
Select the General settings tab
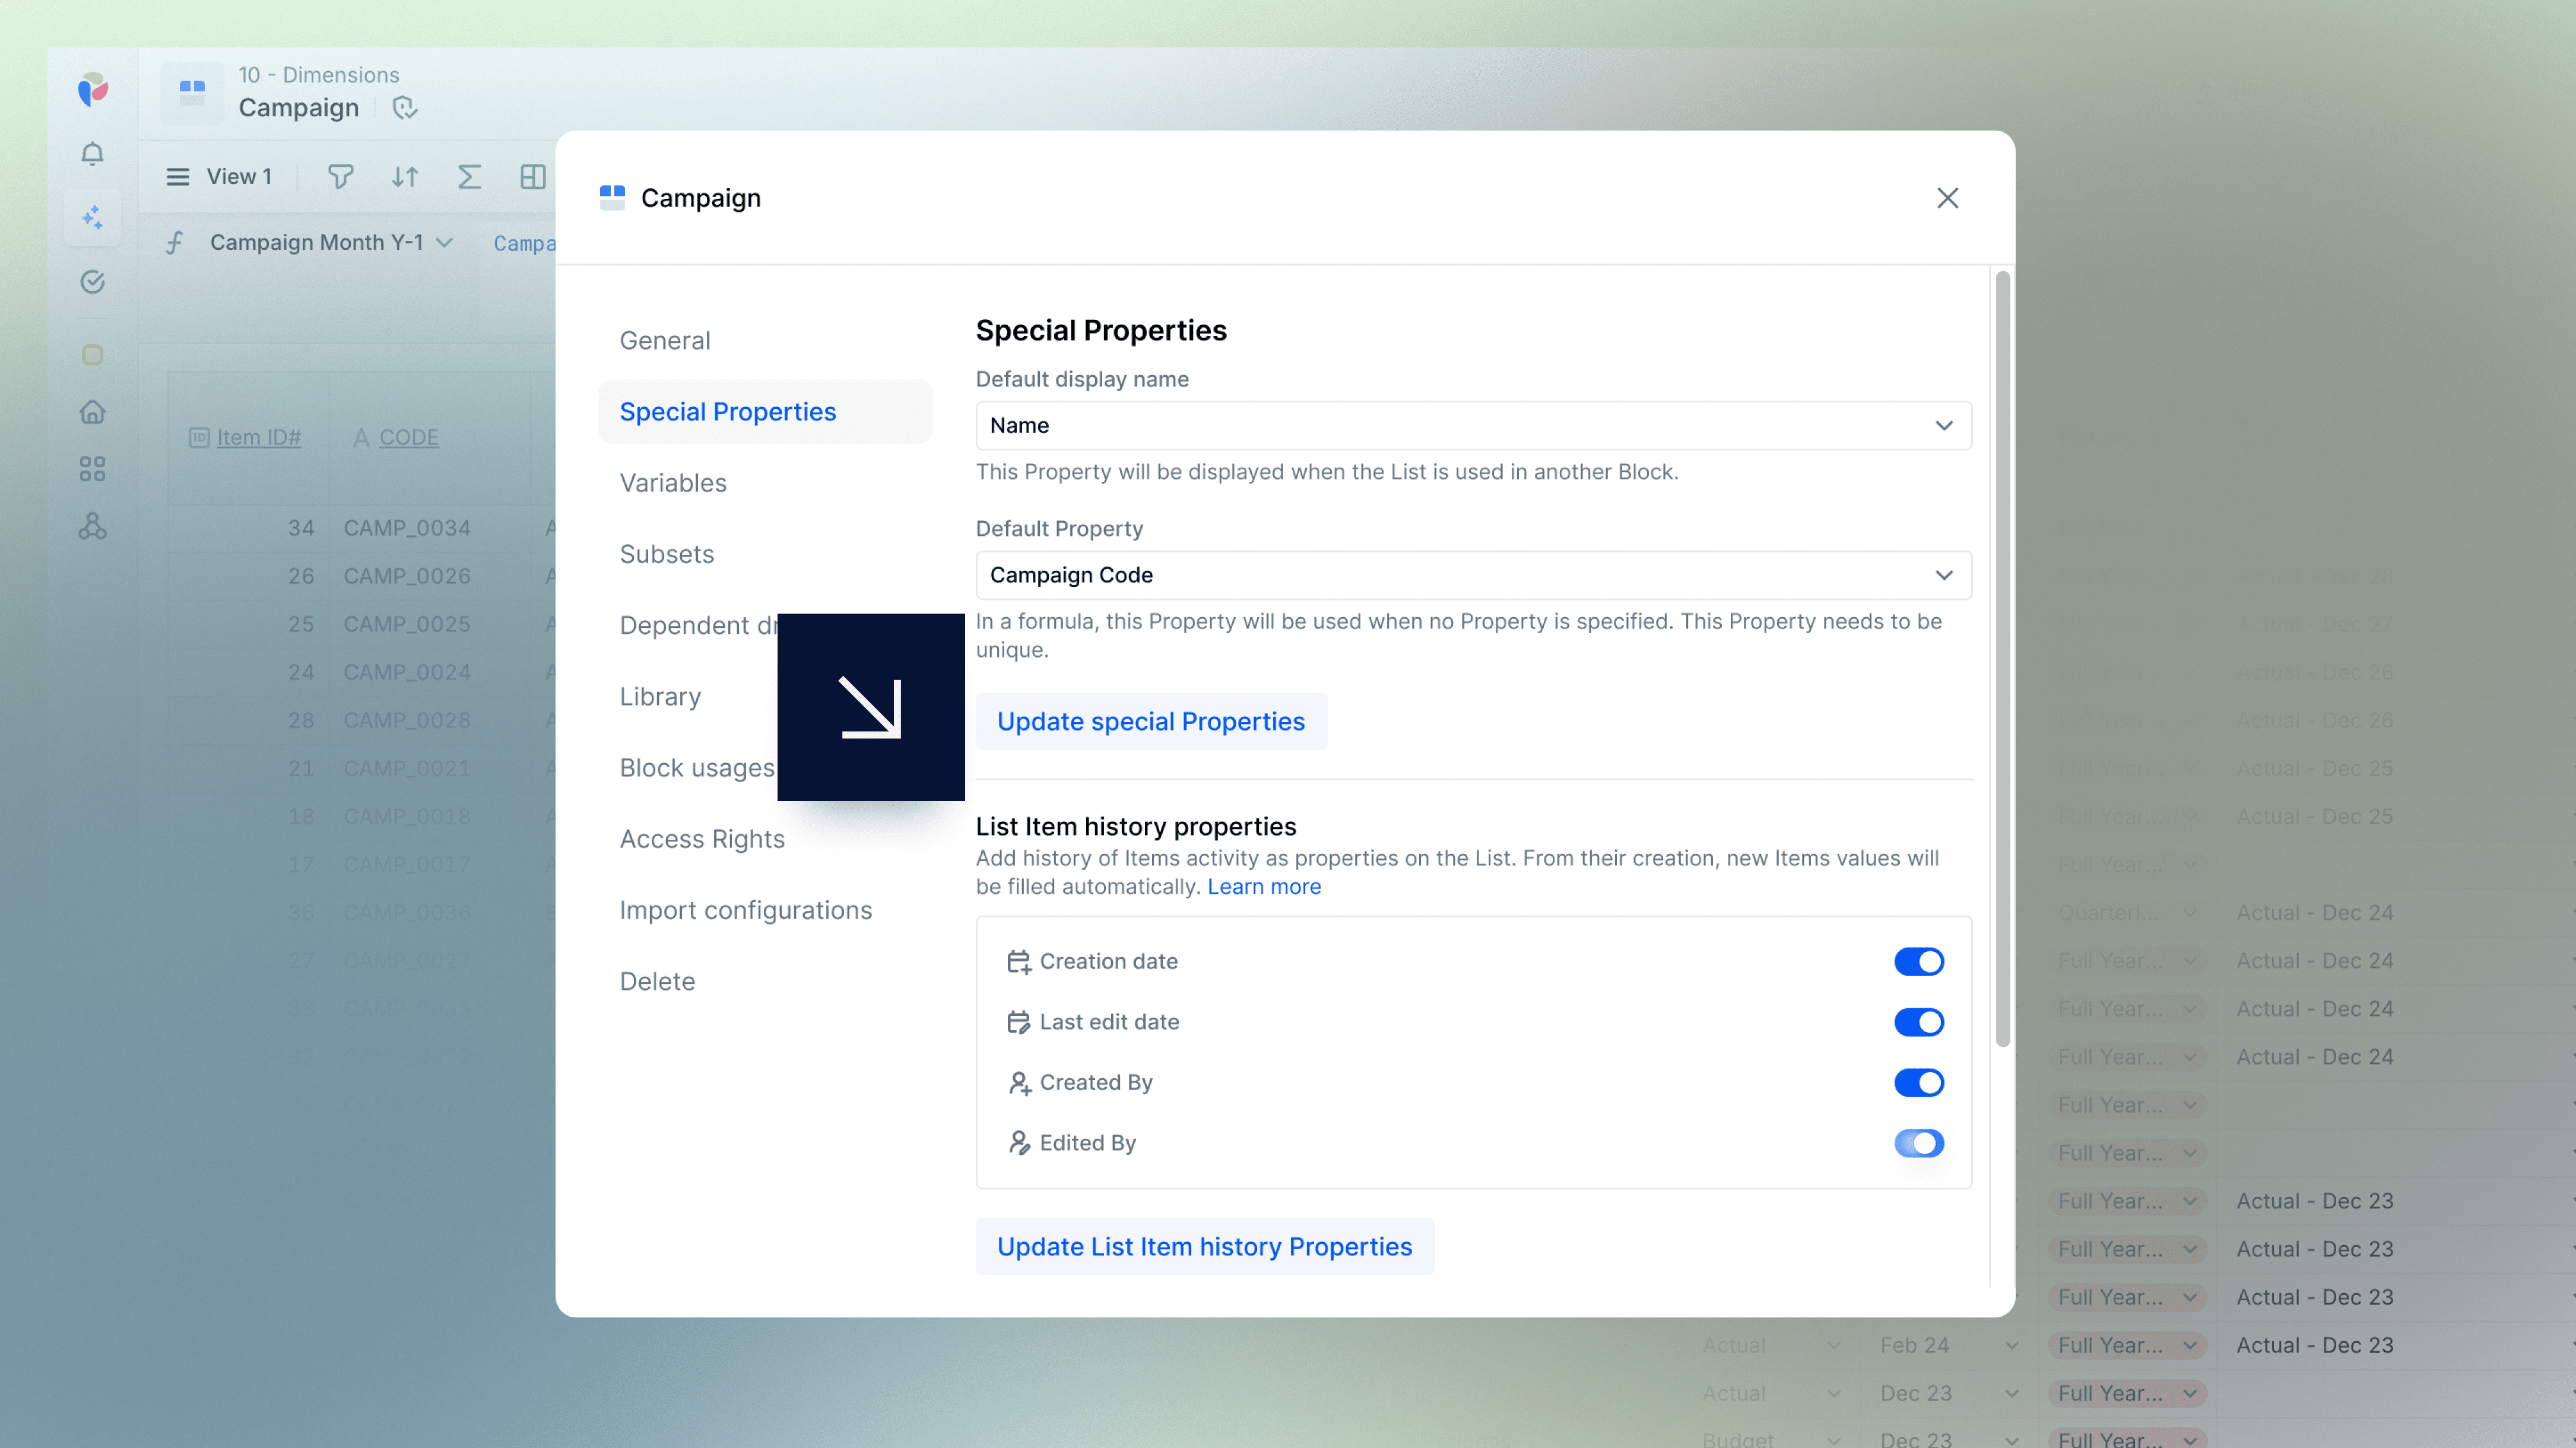pyautogui.click(x=765, y=341)
